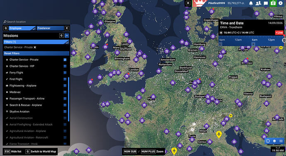This screenshot has width=286, height=156.
Task: Click the missions list scrollbar
Action: pyautogui.click(x=68, y=99)
